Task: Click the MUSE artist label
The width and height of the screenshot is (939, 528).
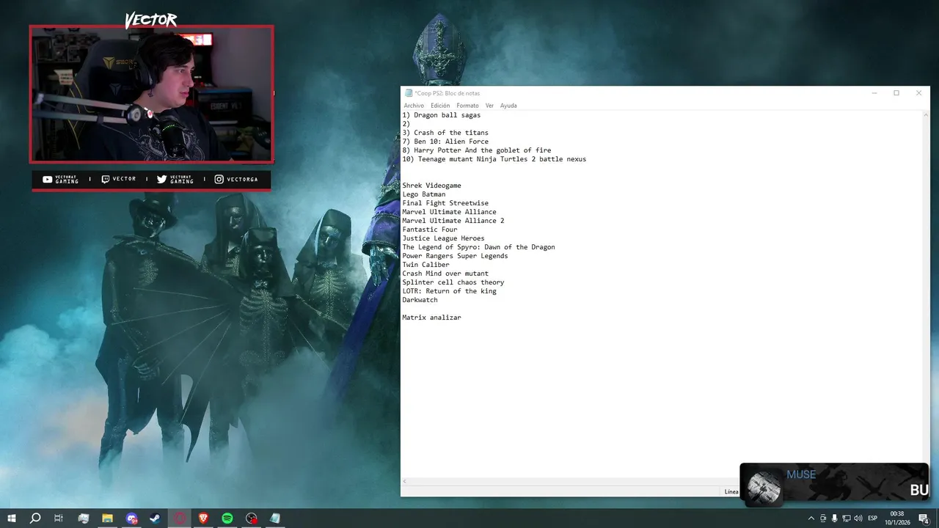Action: click(x=801, y=474)
